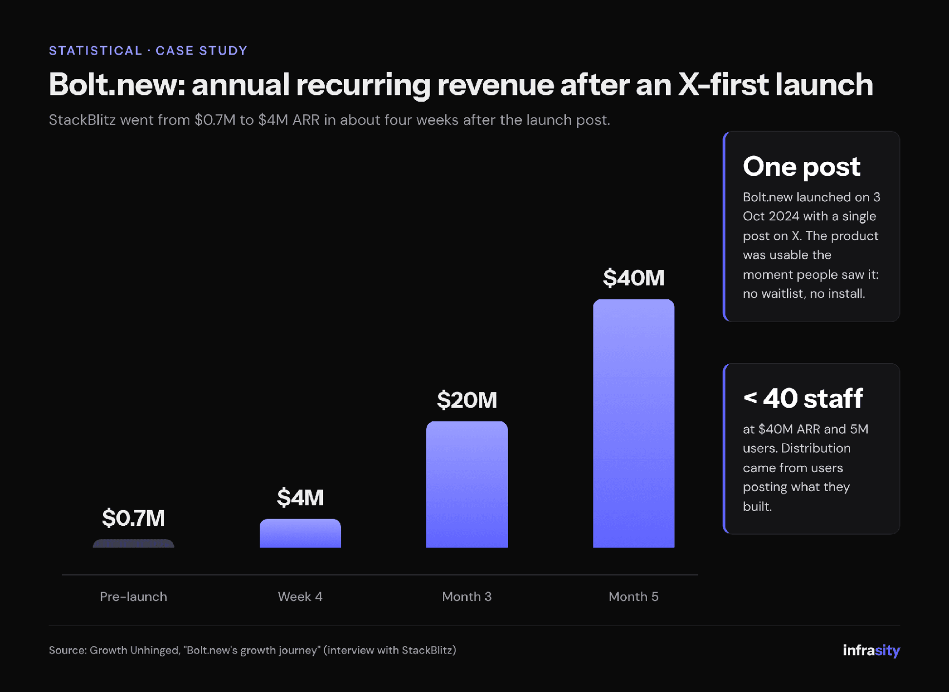
Task: Click the '$4M' value label
Action: [300, 497]
